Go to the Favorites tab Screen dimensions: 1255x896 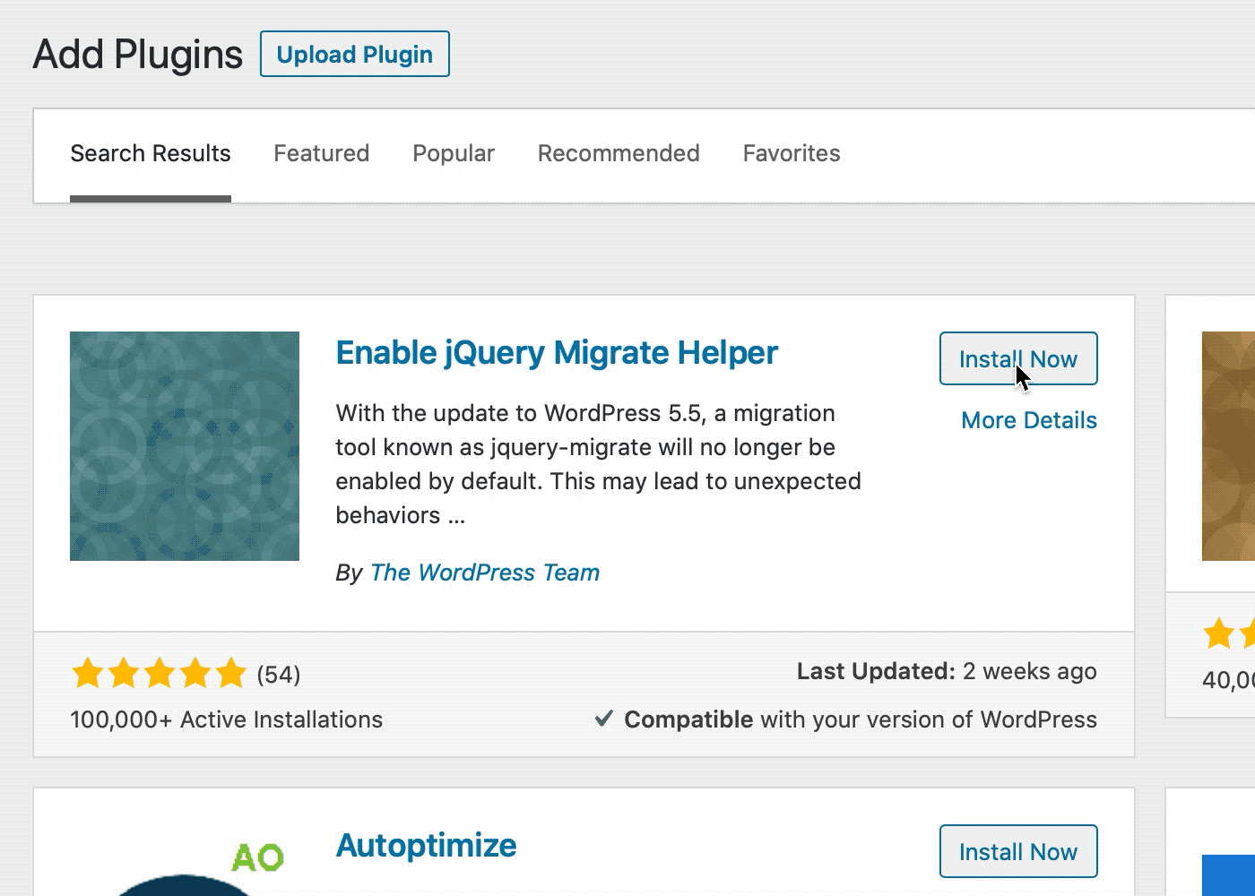click(792, 153)
